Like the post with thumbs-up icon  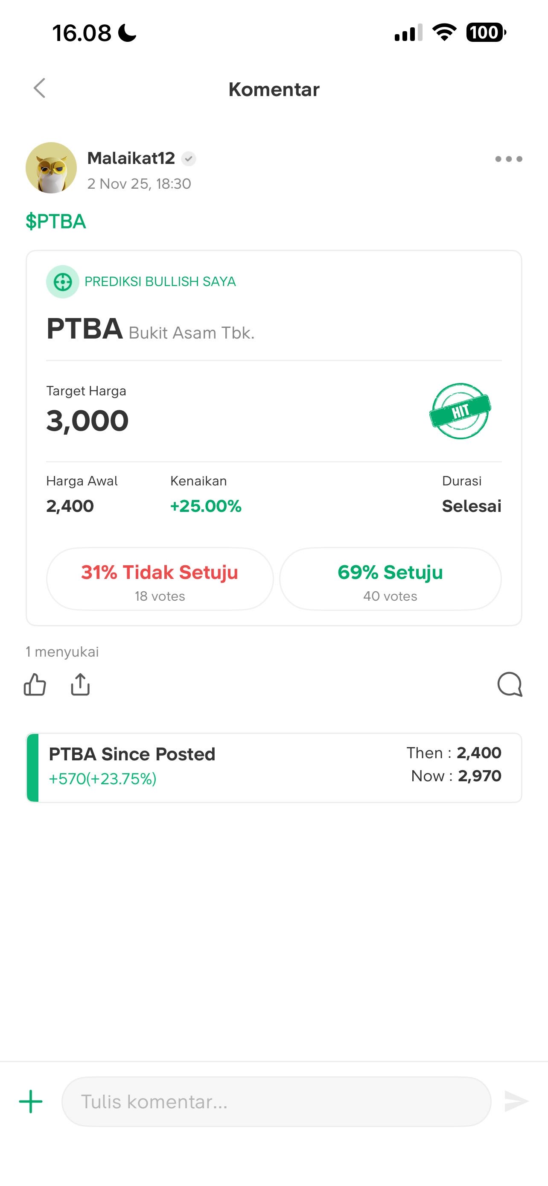[35, 684]
